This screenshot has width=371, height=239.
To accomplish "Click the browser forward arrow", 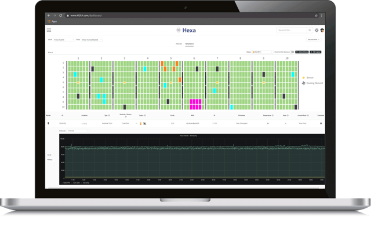I will 54,16.
